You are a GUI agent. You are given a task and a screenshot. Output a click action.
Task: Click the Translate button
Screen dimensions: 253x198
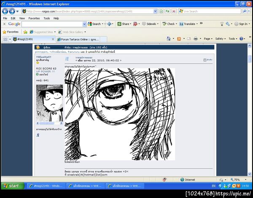tap(188, 24)
